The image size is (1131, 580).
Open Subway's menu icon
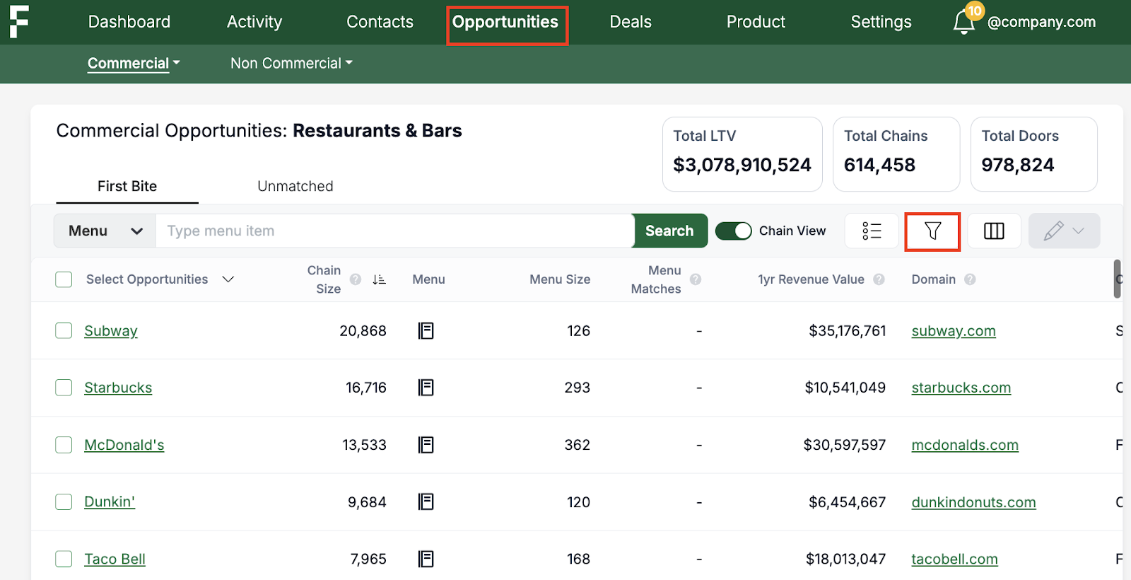[426, 331]
